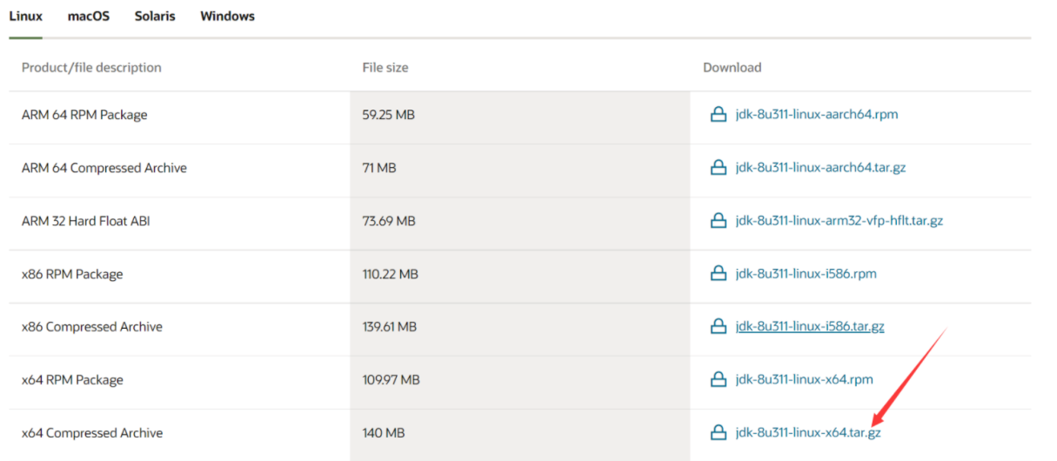Download jdk-8u311-linux-i586.rpm package
The width and height of the screenshot is (1057, 461).
tap(806, 274)
